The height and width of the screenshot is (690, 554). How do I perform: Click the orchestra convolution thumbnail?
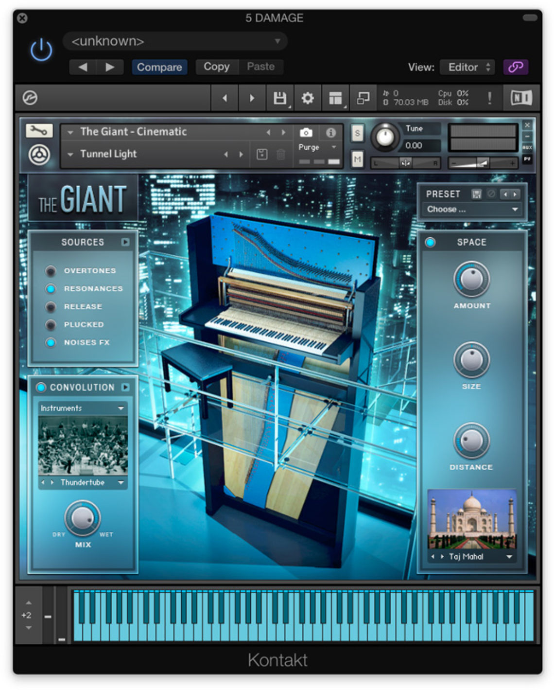[83, 445]
